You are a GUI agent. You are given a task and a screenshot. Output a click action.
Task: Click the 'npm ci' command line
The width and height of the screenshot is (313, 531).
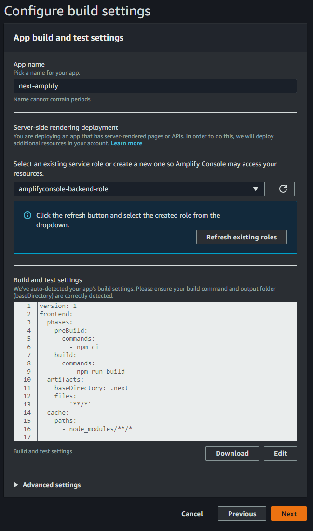[84, 347]
